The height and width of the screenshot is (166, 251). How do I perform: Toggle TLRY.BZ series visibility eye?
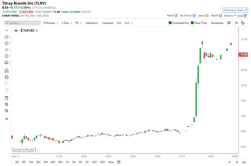[16, 30]
